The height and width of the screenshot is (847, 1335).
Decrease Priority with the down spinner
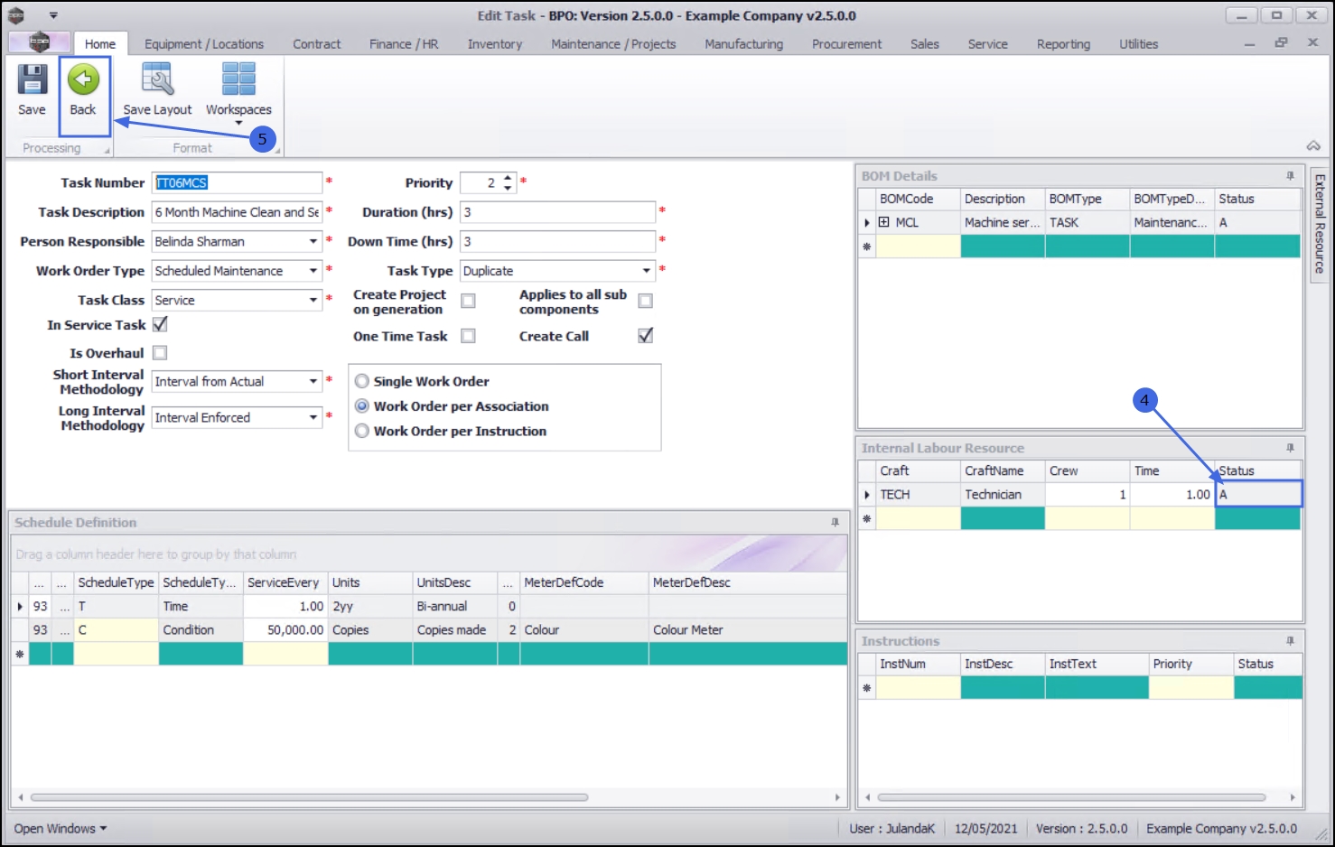pos(509,188)
